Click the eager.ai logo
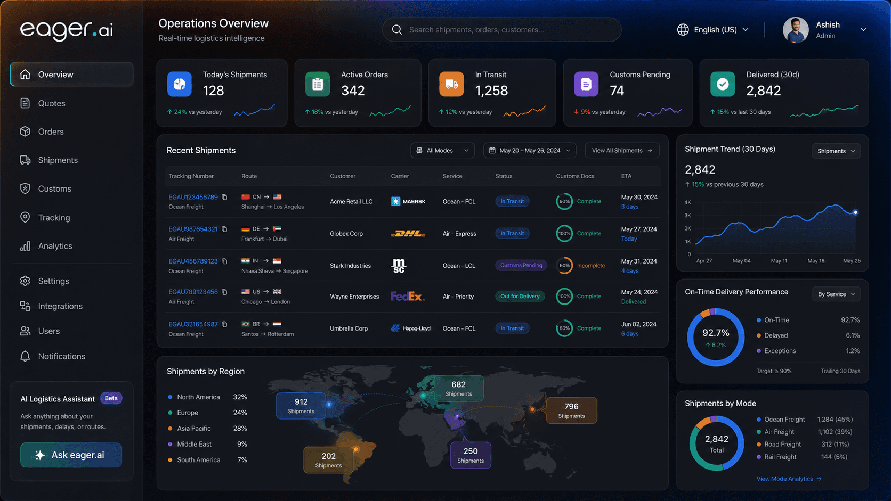Image resolution: width=891 pixels, height=501 pixels. tap(67, 29)
